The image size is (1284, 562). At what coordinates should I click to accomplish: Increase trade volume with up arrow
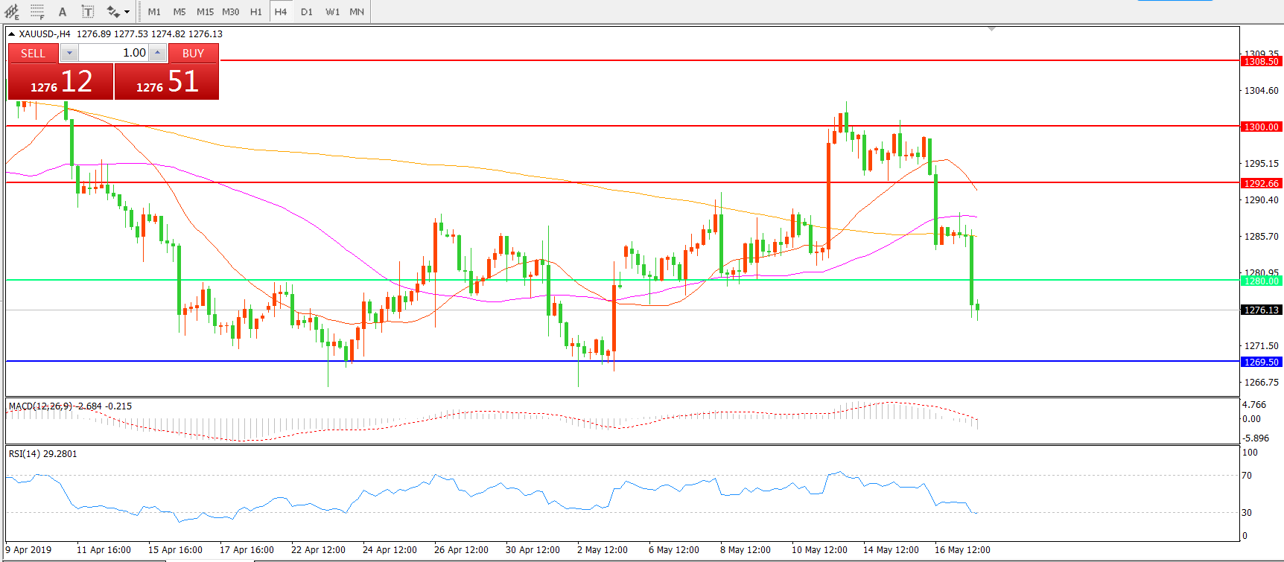157,53
